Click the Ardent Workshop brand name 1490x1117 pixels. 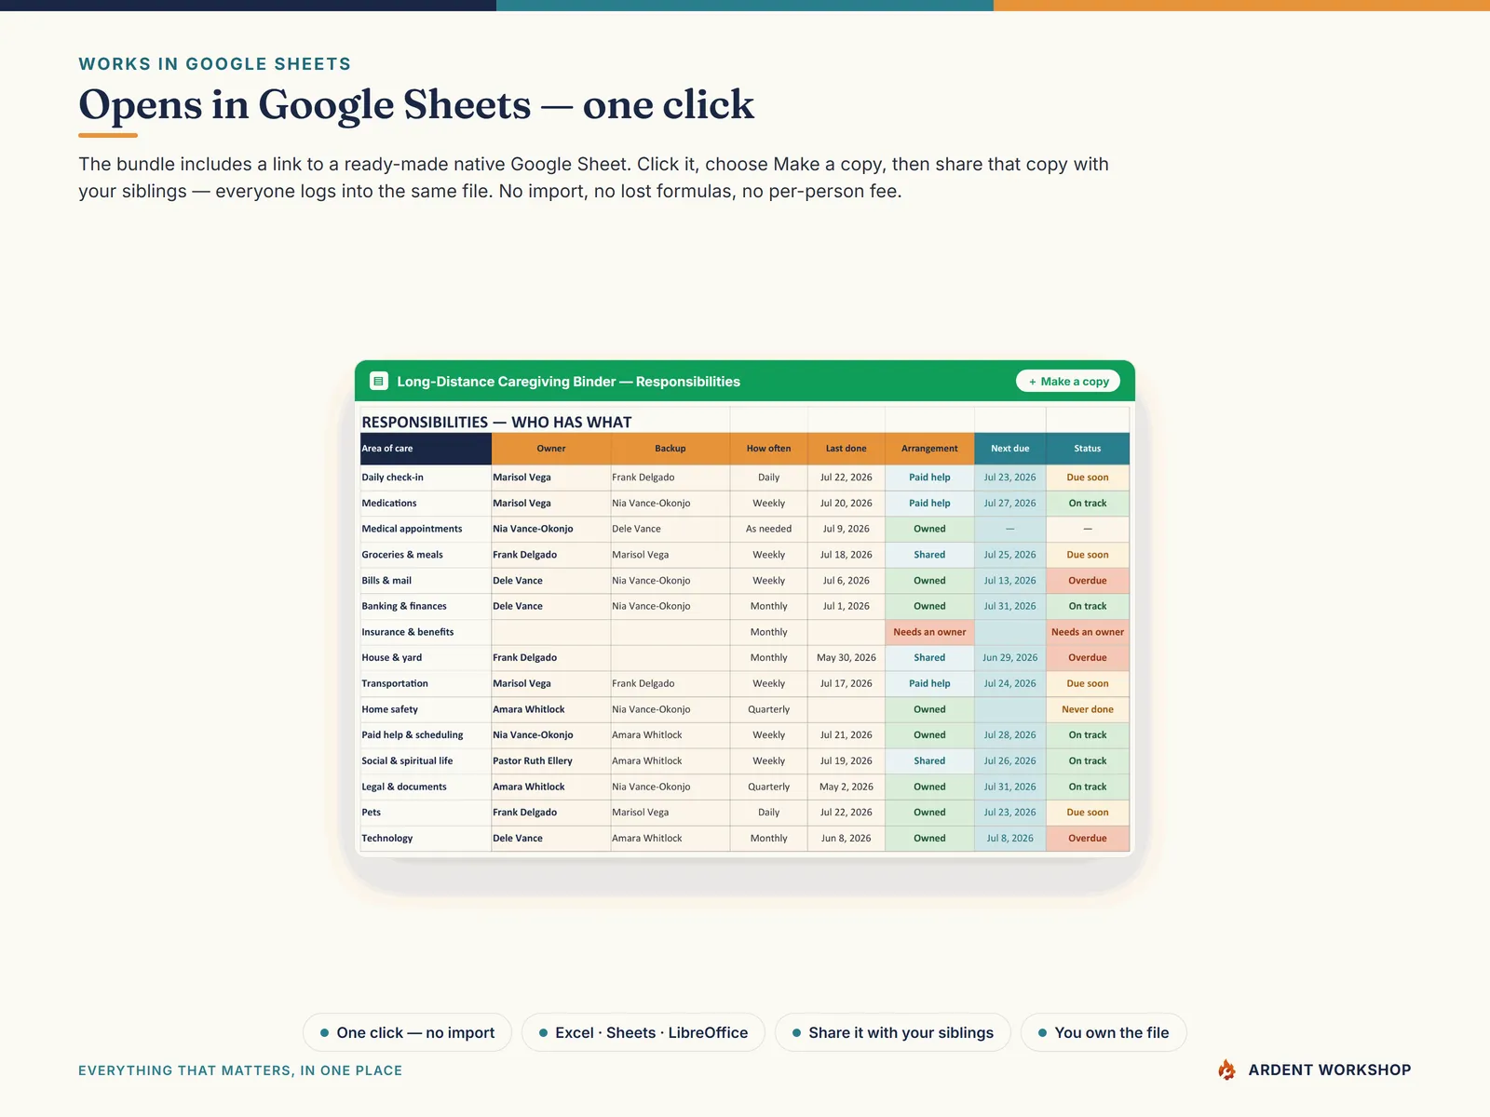[x=1330, y=1070]
